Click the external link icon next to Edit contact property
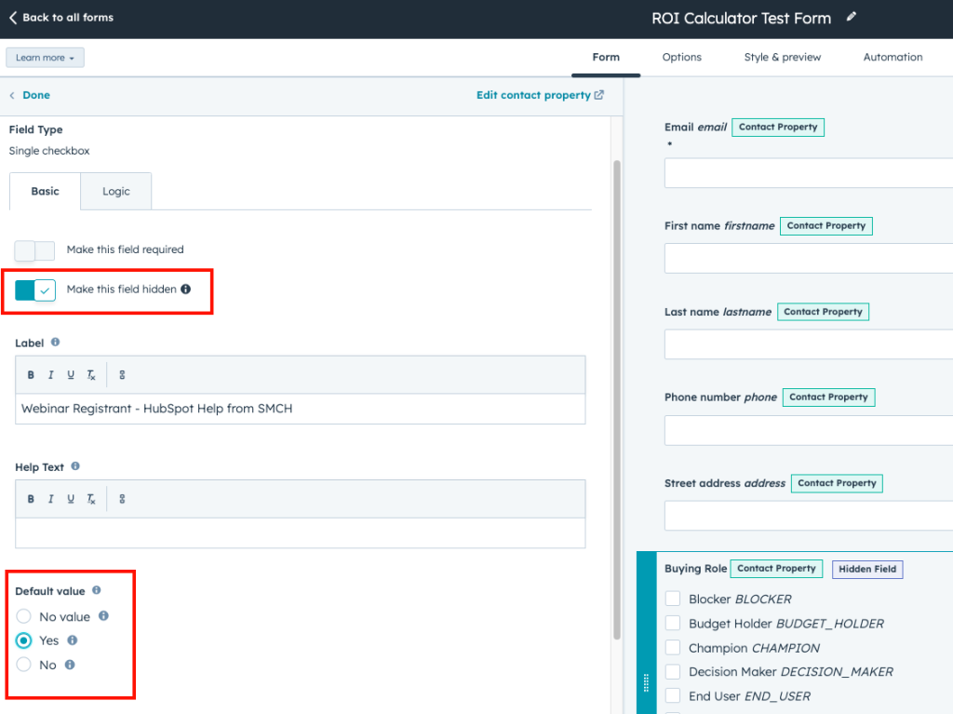This screenshot has width=953, height=714. click(x=599, y=95)
